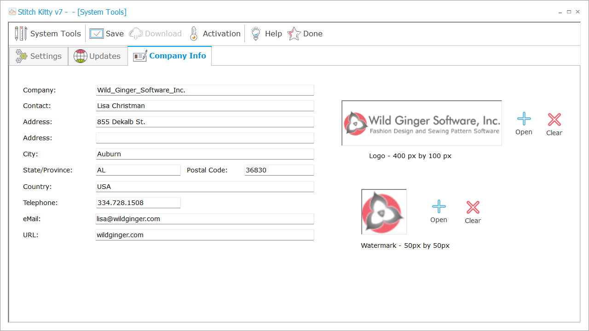Click the Open label beside the watermark

coord(439,220)
